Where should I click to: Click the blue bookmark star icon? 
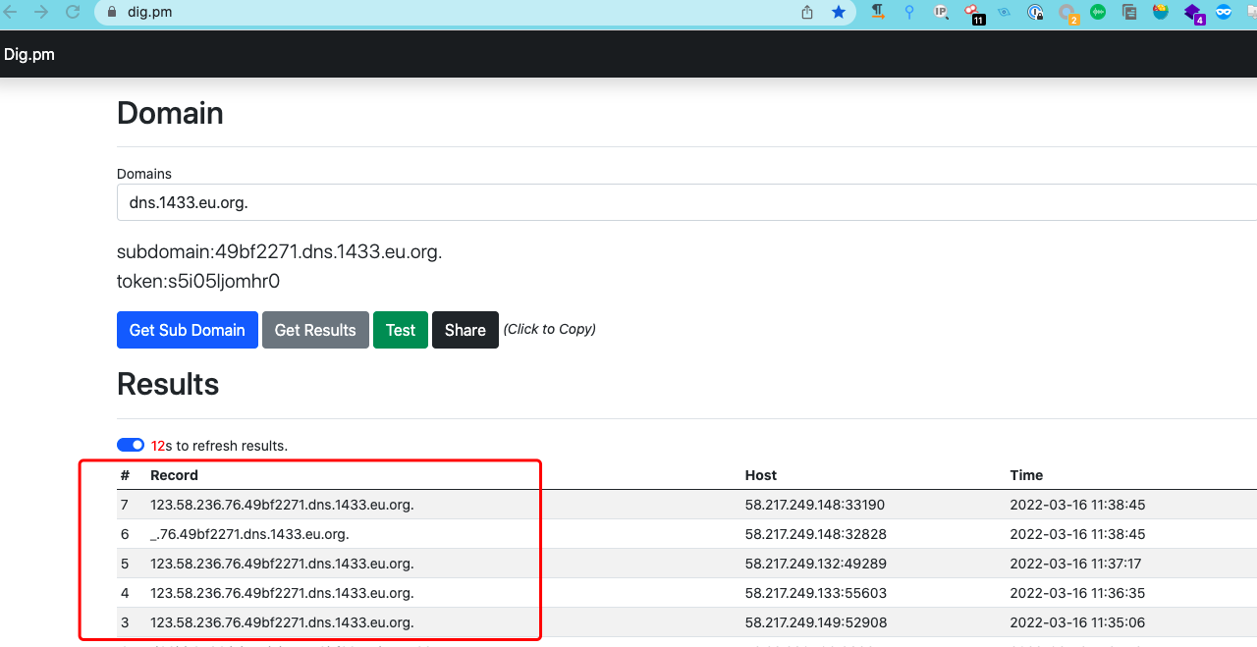coord(839,12)
